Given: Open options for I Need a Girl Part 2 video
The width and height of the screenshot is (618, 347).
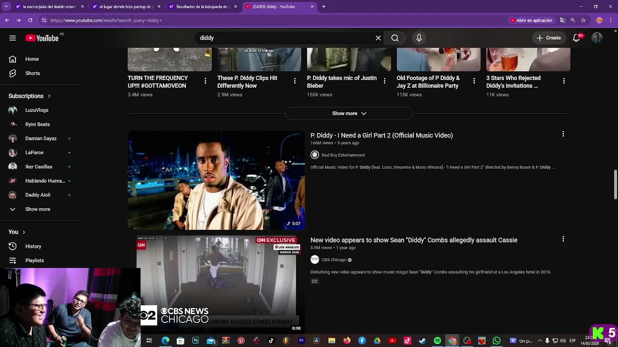Looking at the screenshot, I should pos(563,134).
